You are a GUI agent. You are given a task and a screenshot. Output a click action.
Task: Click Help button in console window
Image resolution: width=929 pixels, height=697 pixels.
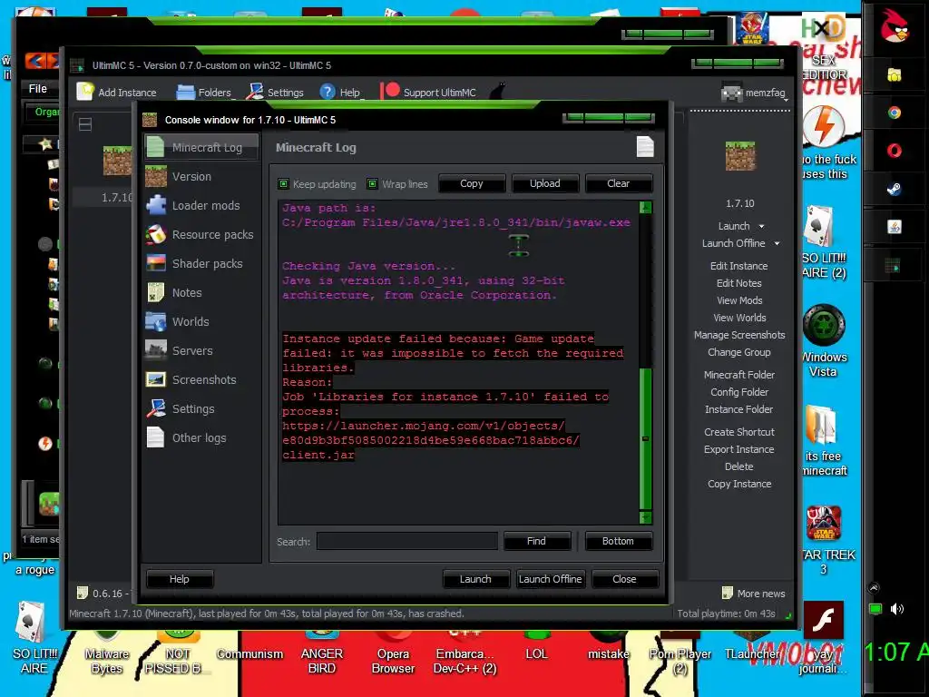180,579
